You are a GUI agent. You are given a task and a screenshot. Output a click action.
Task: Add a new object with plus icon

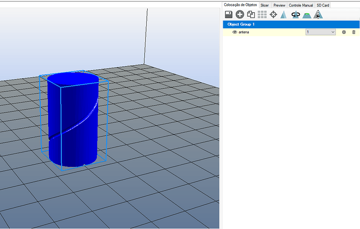[240, 14]
